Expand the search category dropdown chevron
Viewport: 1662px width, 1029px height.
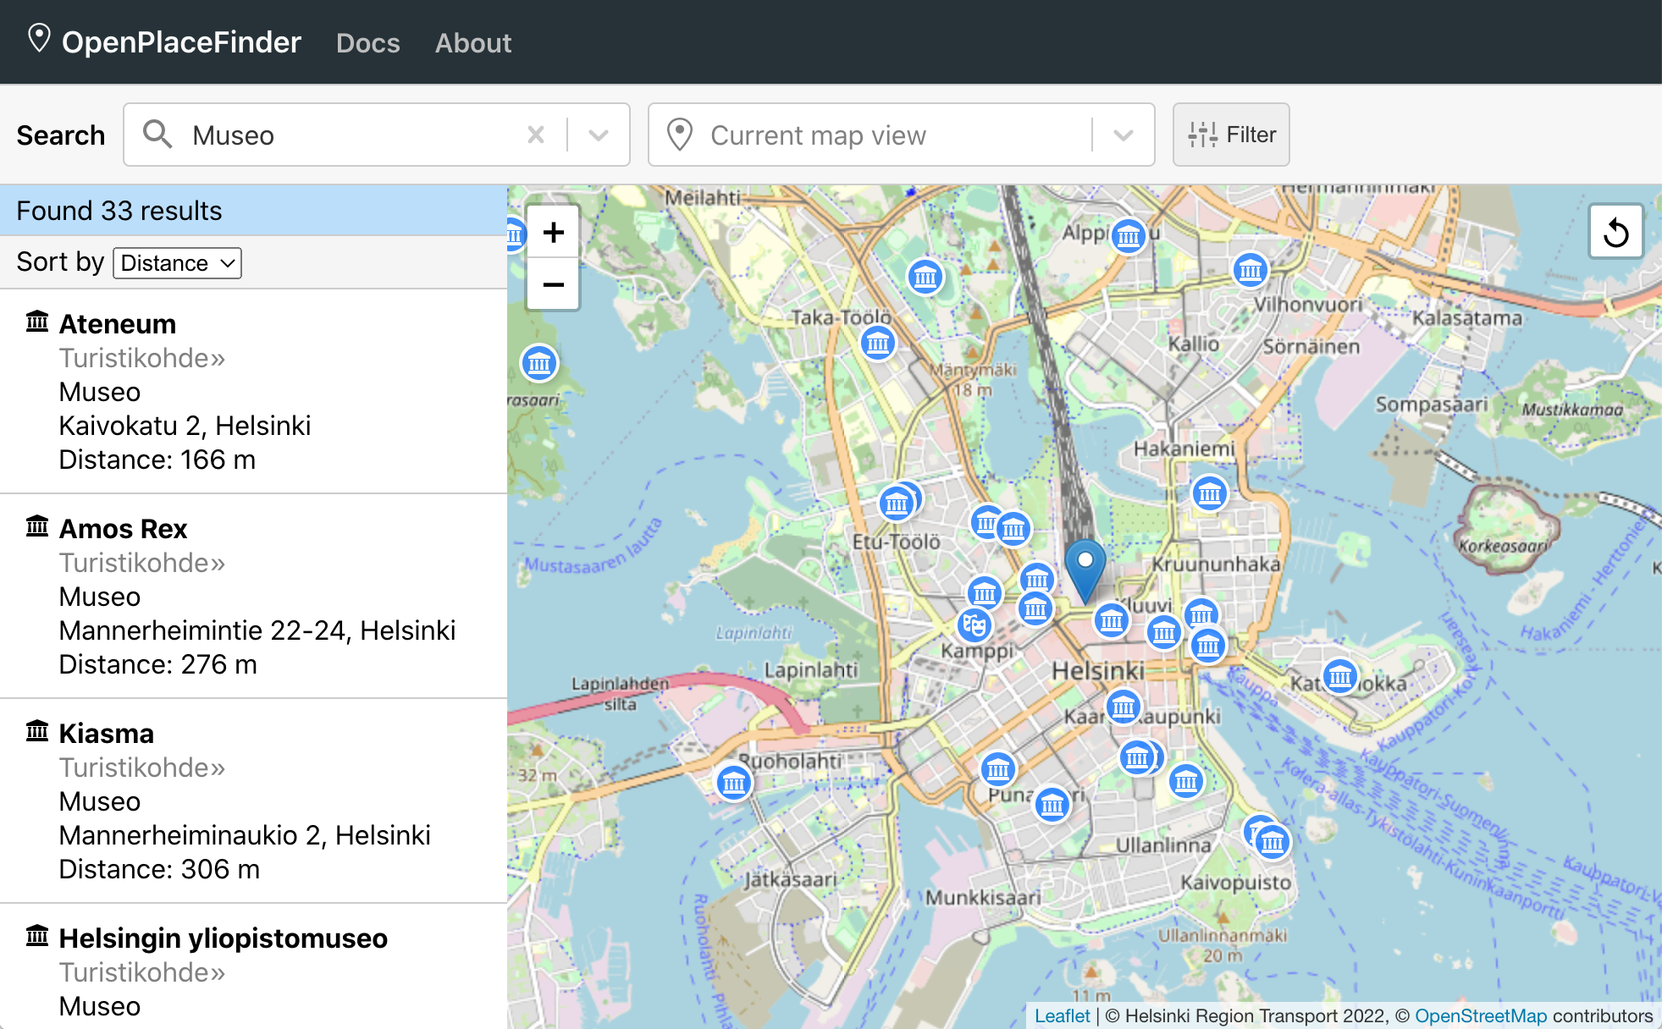(599, 135)
